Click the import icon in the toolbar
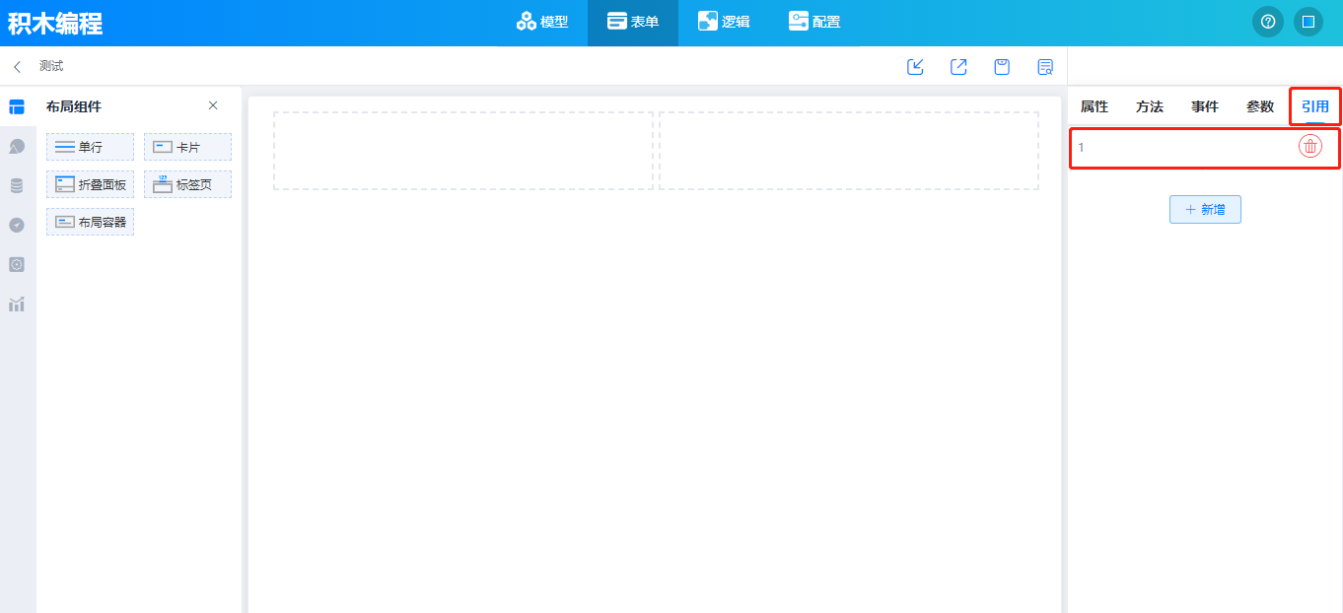Image resolution: width=1343 pixels, height=613 pixels. [915, 67]
